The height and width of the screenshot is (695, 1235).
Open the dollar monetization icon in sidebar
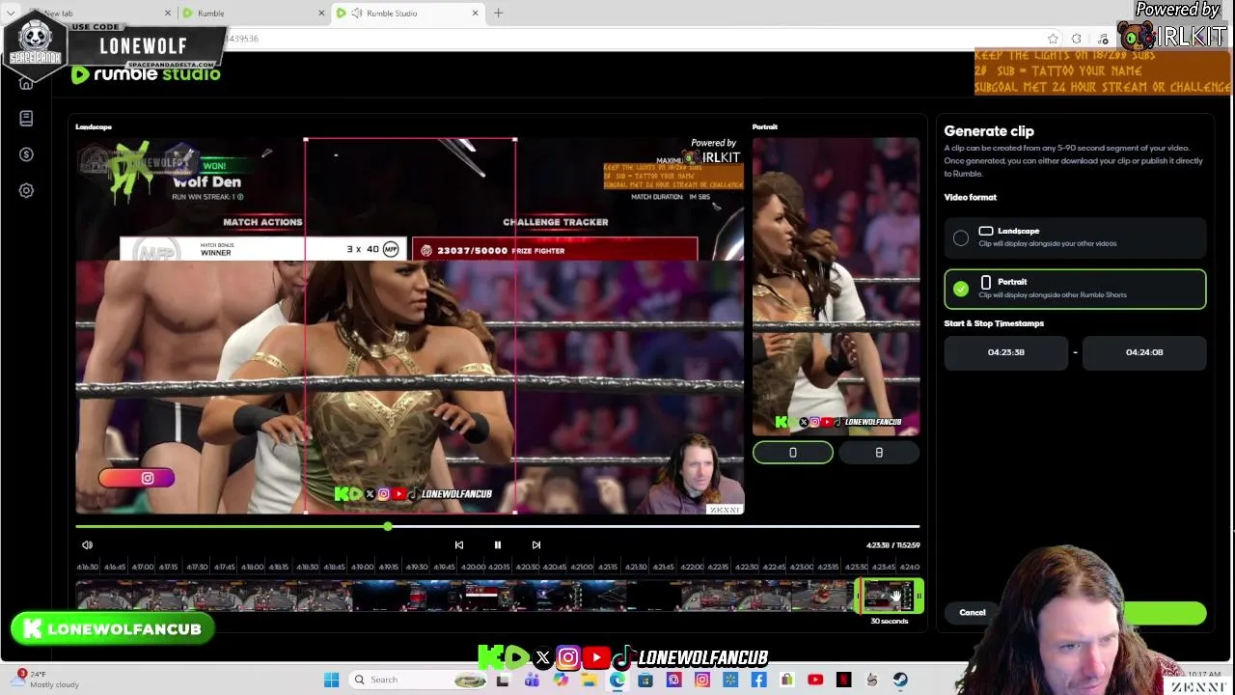[26, 154]
